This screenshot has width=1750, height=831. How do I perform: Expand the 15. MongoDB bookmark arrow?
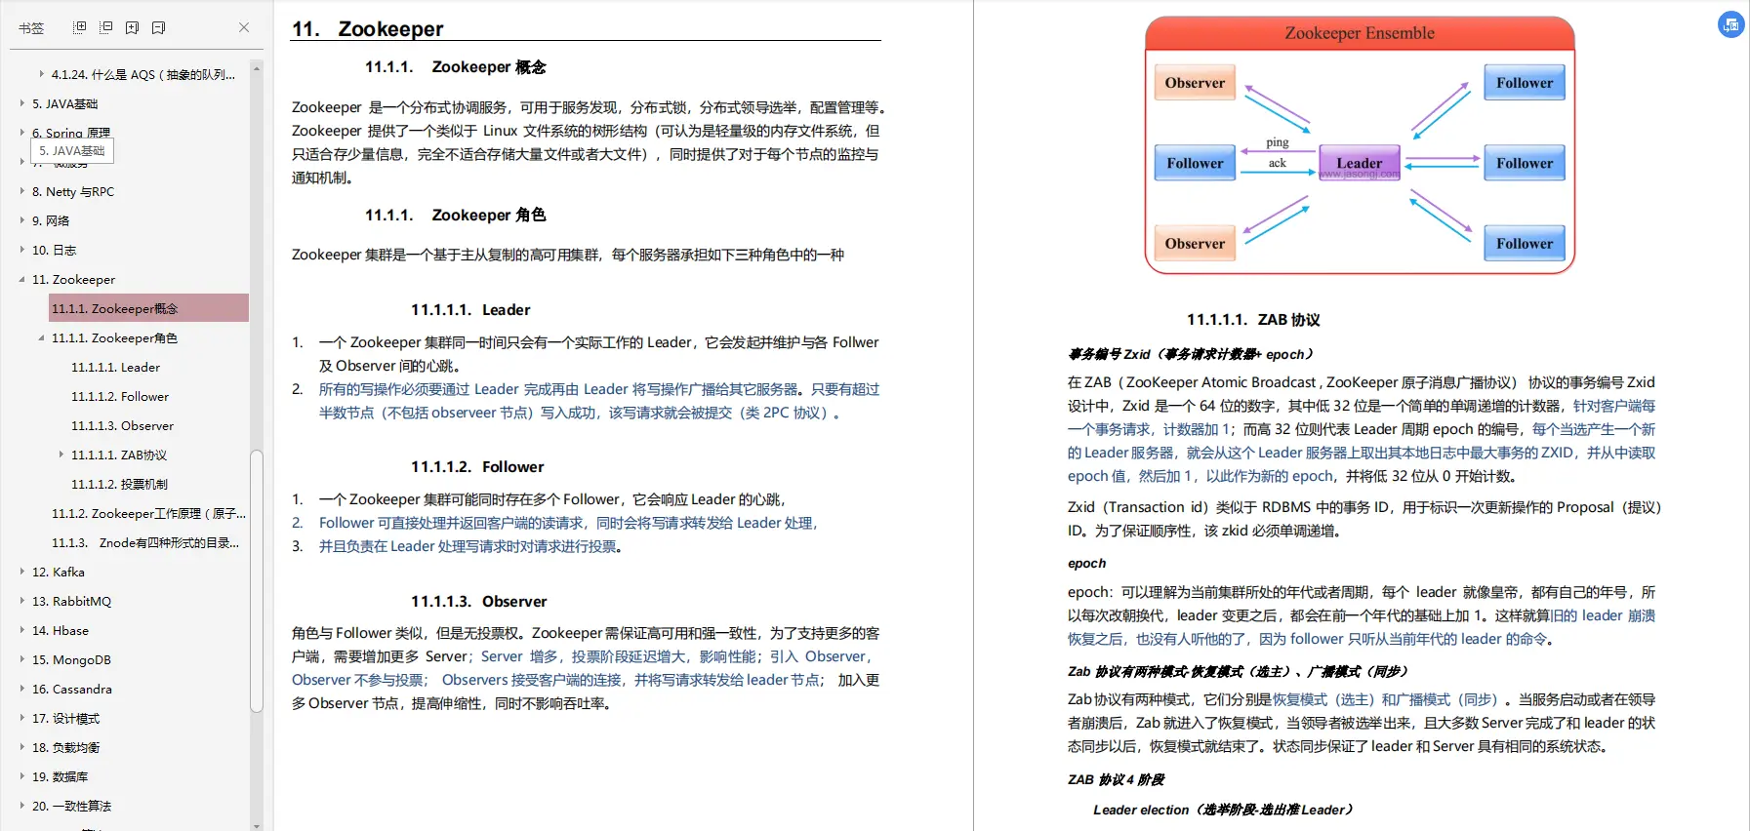22,658
